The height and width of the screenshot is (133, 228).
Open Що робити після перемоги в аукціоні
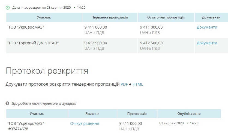tap(44, 103)
